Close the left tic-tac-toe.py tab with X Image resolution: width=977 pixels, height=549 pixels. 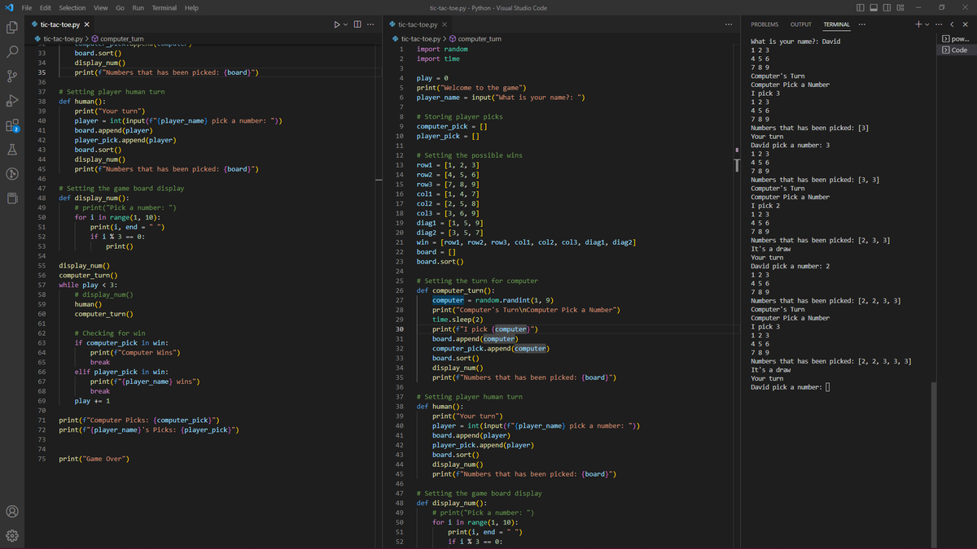pyautogui.click(x=87, y=24)
